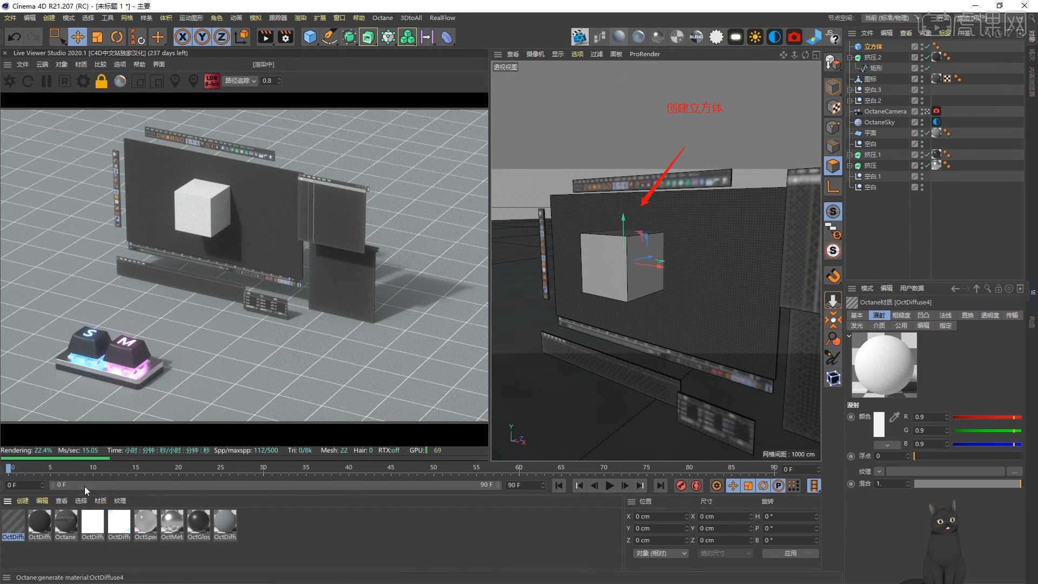The height and width of the screenshot is (584, 1038).
Task: Toggle the LDR 8-bit button
Action: click(x=211, y=81)
